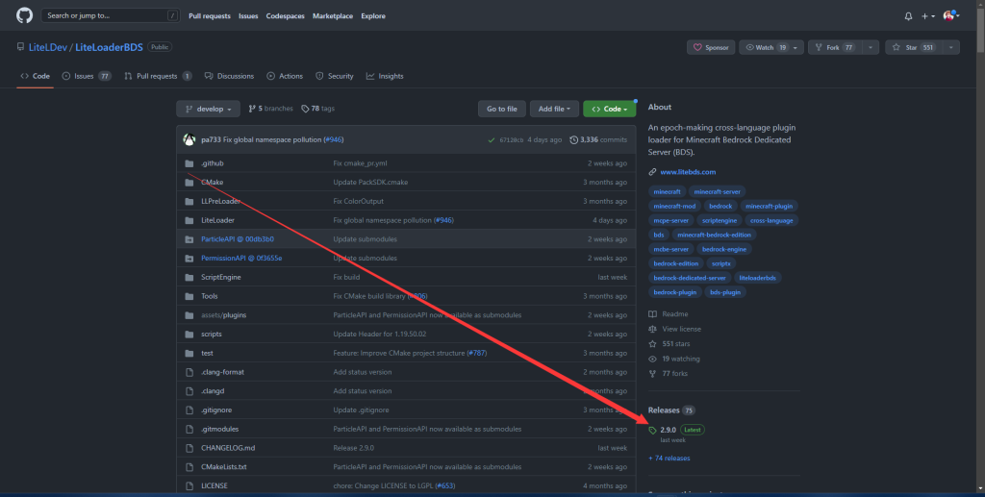Open the PermissionAPI submodule icon
This screenshot has height=497, width=985.
pos(189,258)
